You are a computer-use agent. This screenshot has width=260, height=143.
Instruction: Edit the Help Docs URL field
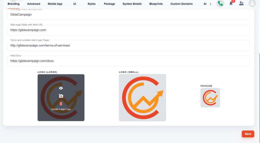click(x=128, y=61)
